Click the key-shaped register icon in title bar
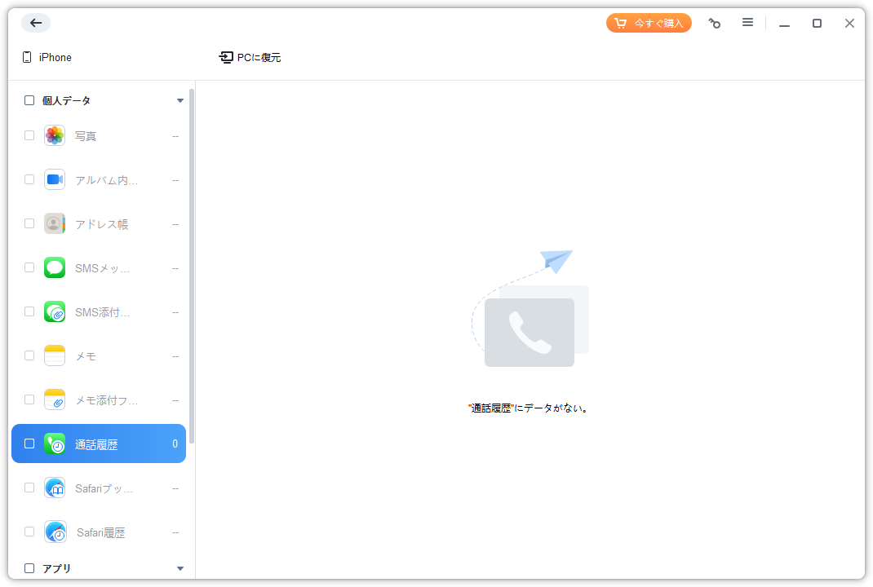 coord(715,24)
